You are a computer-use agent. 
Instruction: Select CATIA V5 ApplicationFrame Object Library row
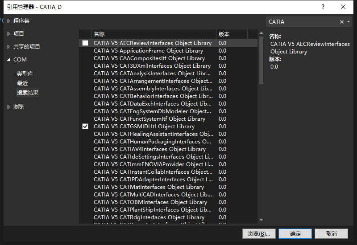[168, 51]
